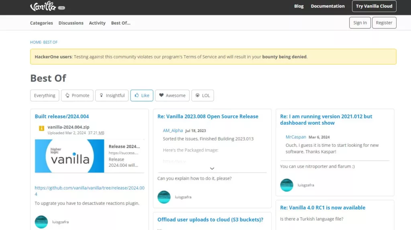This screenshot has height=230, width=411.
Task: Open Re: Vanilla 2023.008 Open Source Release
Action: 208,116
